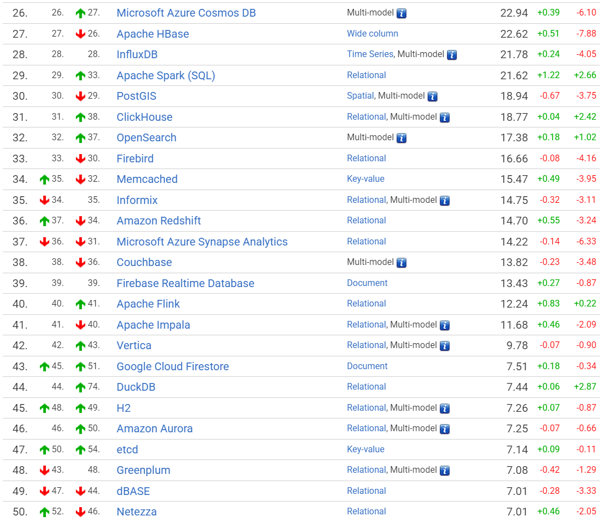Open the DuckDB link
This screenshot has height=521, width=602.
click(136, 387)
